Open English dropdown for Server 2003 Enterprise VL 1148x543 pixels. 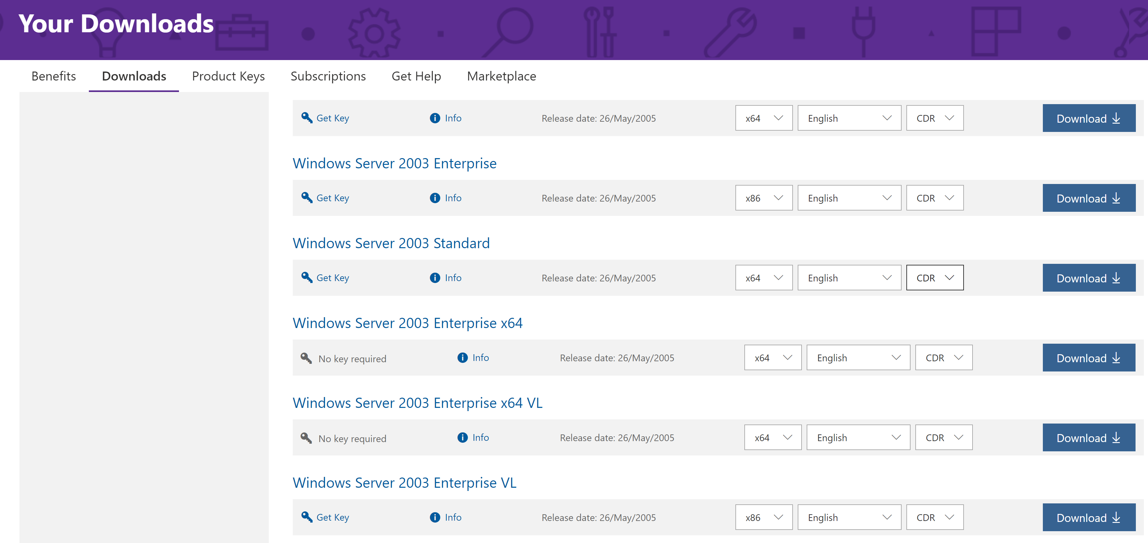click(x=849, y=517)
